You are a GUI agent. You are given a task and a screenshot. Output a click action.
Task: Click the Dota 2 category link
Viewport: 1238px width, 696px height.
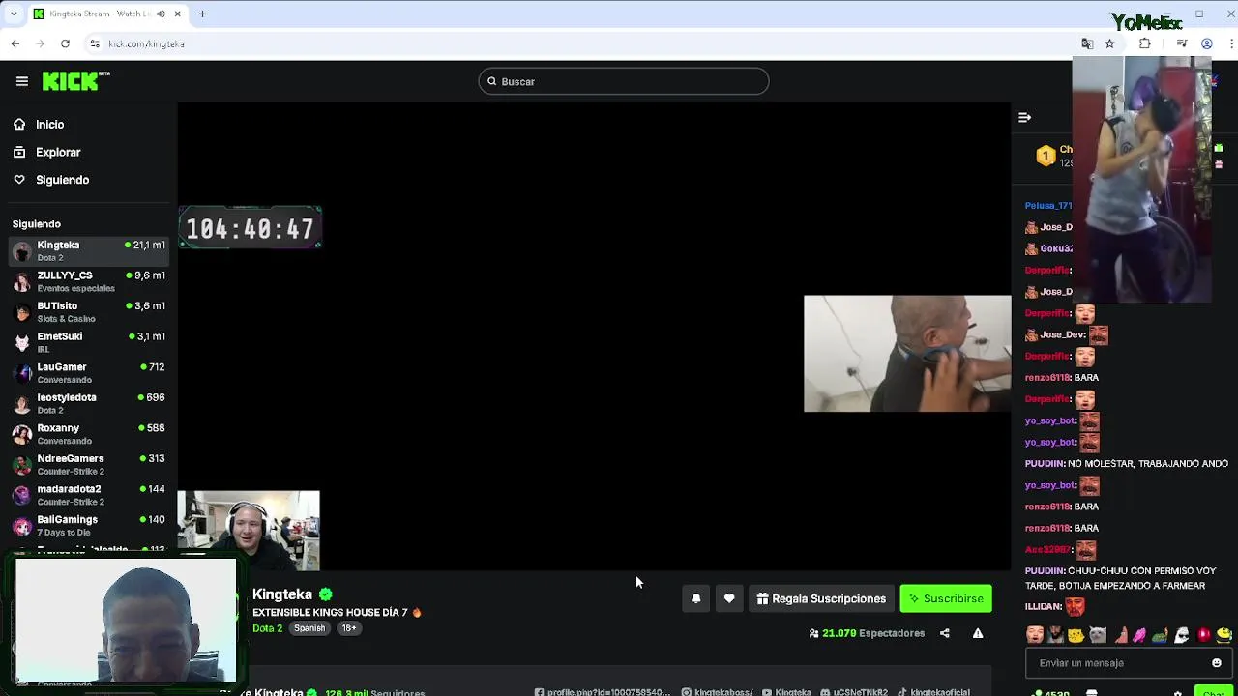click(267, 628)
